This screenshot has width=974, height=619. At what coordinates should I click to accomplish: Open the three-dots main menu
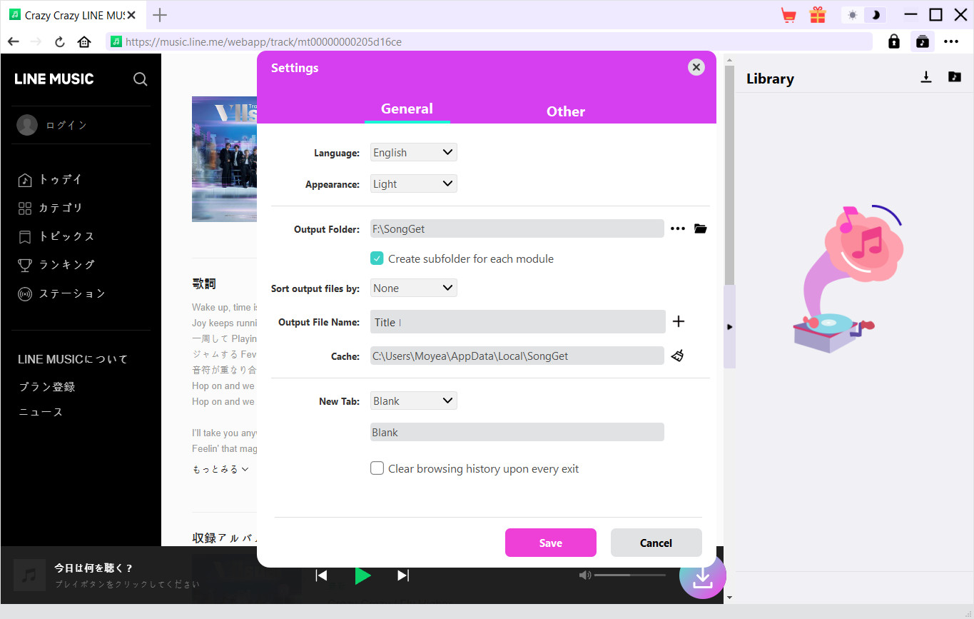coord(951,41)
